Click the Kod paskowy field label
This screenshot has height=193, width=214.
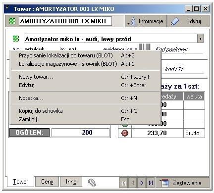click(171, 49)
